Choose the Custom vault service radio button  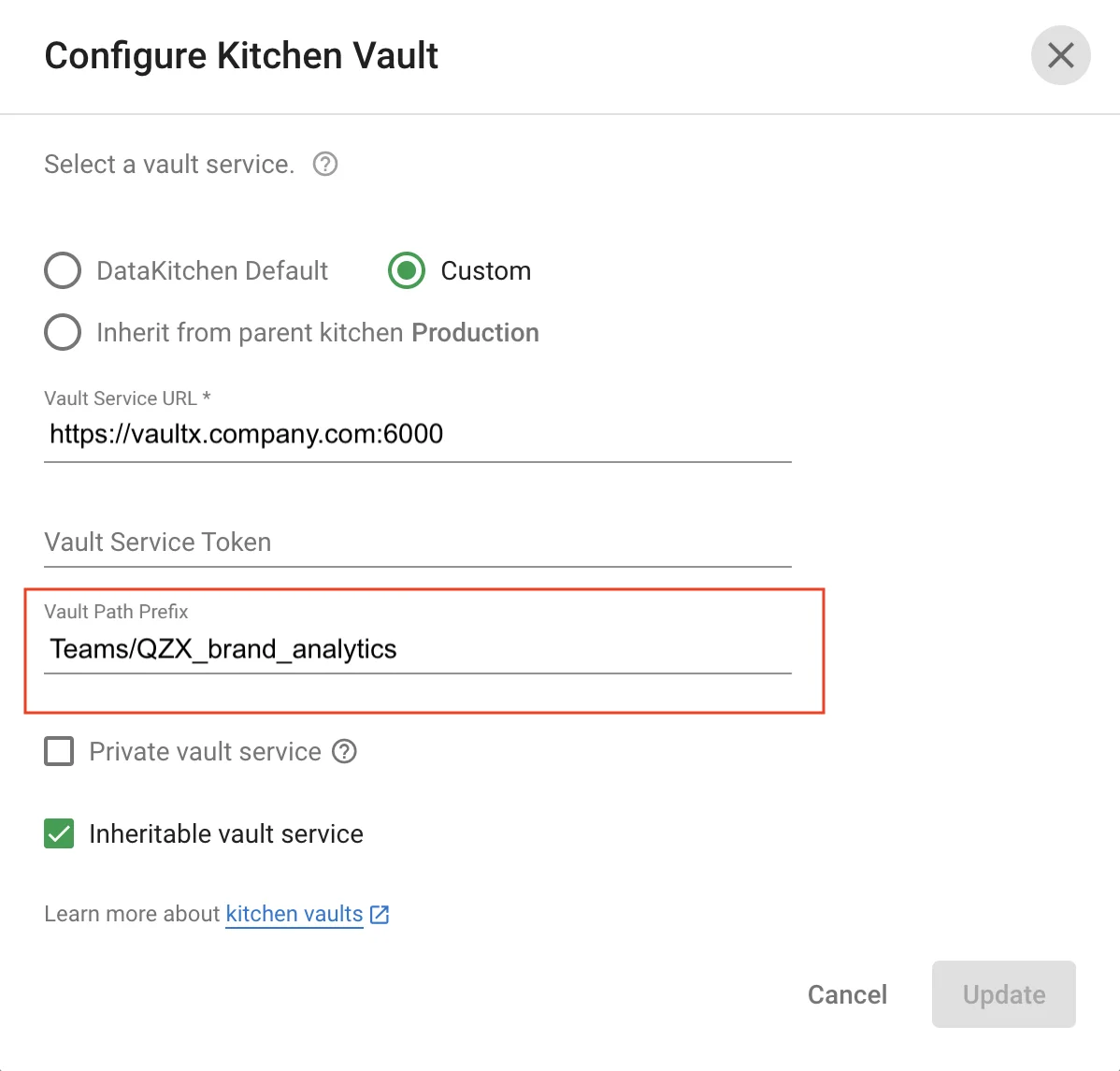[x=407, y=271]
